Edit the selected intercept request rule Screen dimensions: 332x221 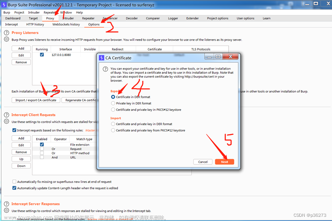click(21, 145)
